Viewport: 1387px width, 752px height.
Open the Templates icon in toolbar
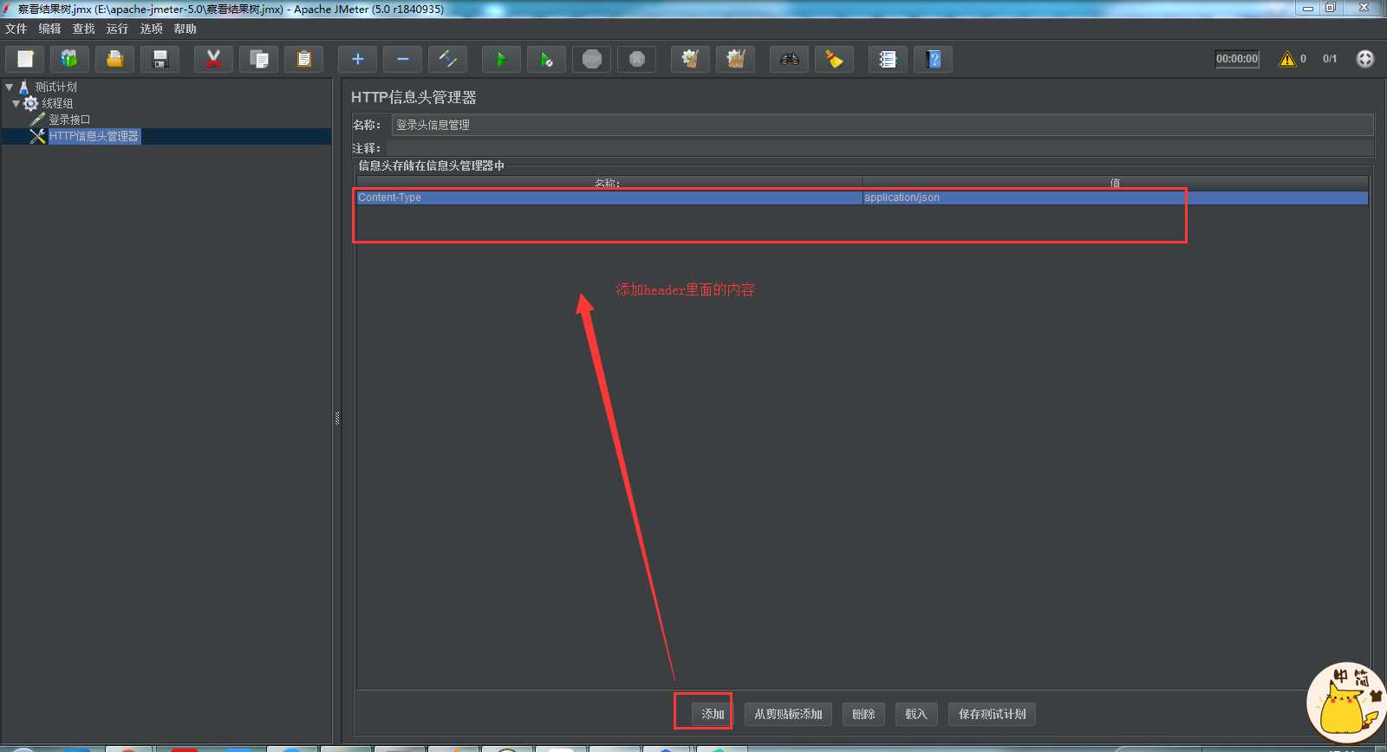click(x=69, y=59)
